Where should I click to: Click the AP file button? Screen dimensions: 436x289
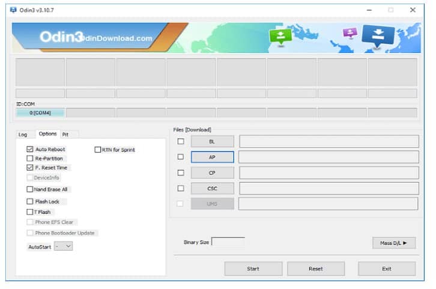click(x=213, y=157)
